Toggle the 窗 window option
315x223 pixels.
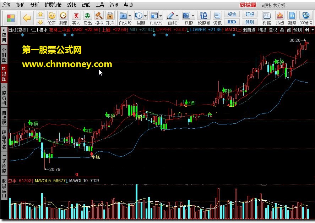click(x=289, y=30)
